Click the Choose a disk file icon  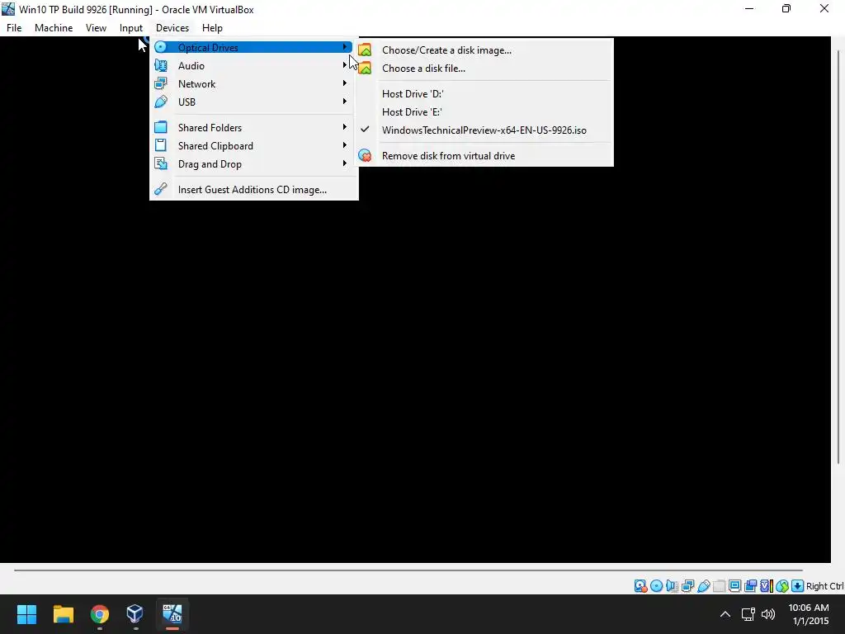pyautogui.click(x=365, y=69)
